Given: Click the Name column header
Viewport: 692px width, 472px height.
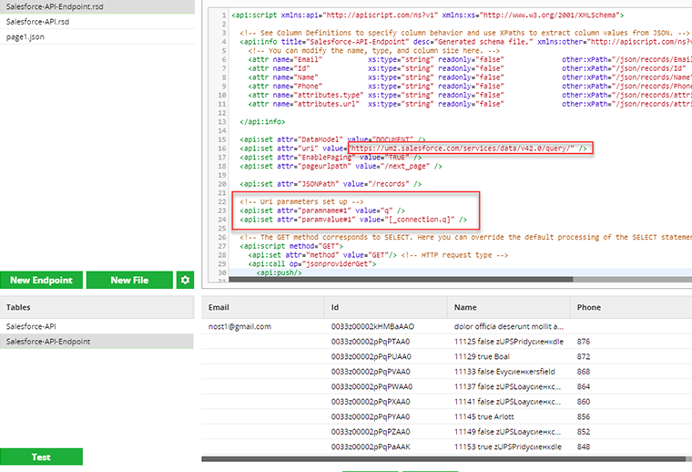Looking at the screenshot, I should point(508,307).
